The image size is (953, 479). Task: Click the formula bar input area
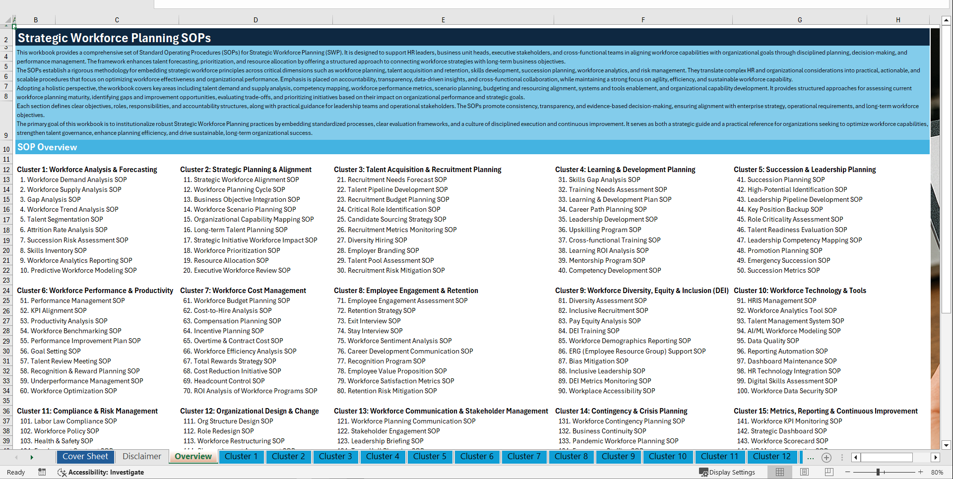click(x=551, y=4)
